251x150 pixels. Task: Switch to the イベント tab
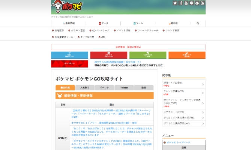[x=104, y=88]
